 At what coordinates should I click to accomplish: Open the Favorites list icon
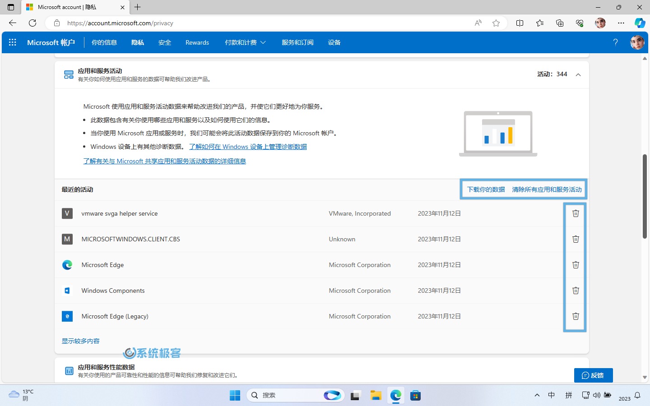tap(540, 23)
